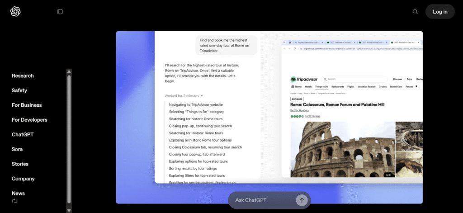Click the Tripadvisor search magnifier icon

[x=325, y=79]
